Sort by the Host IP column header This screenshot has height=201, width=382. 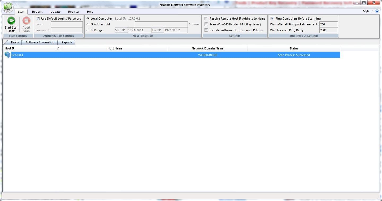(32, 48)
